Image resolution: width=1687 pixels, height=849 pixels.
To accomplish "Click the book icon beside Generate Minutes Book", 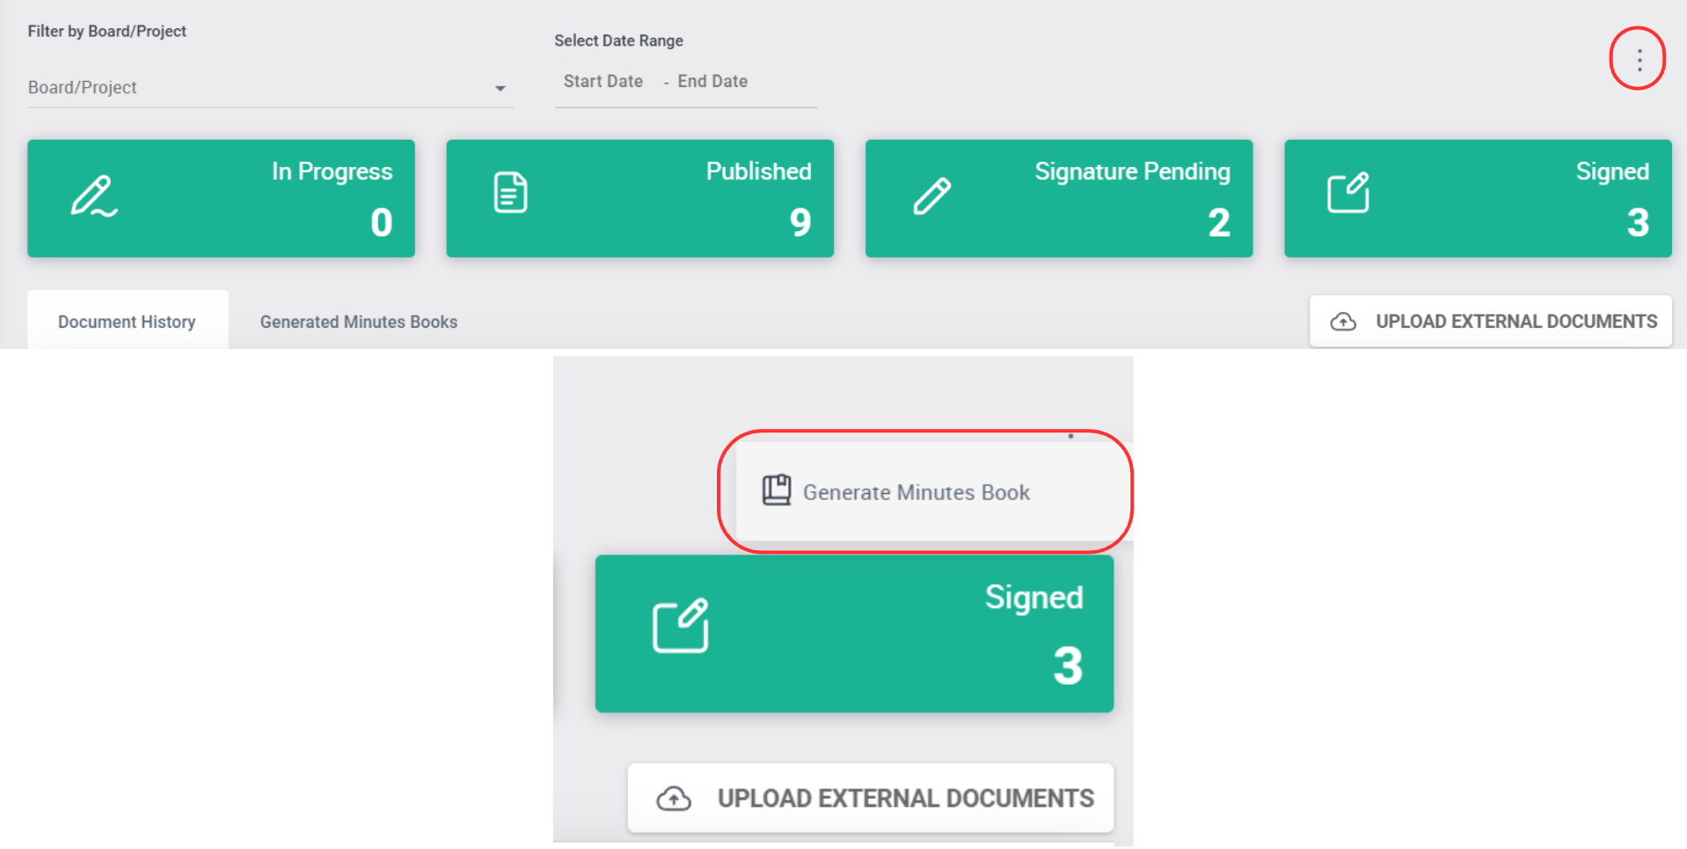I will tap(776, 490).
